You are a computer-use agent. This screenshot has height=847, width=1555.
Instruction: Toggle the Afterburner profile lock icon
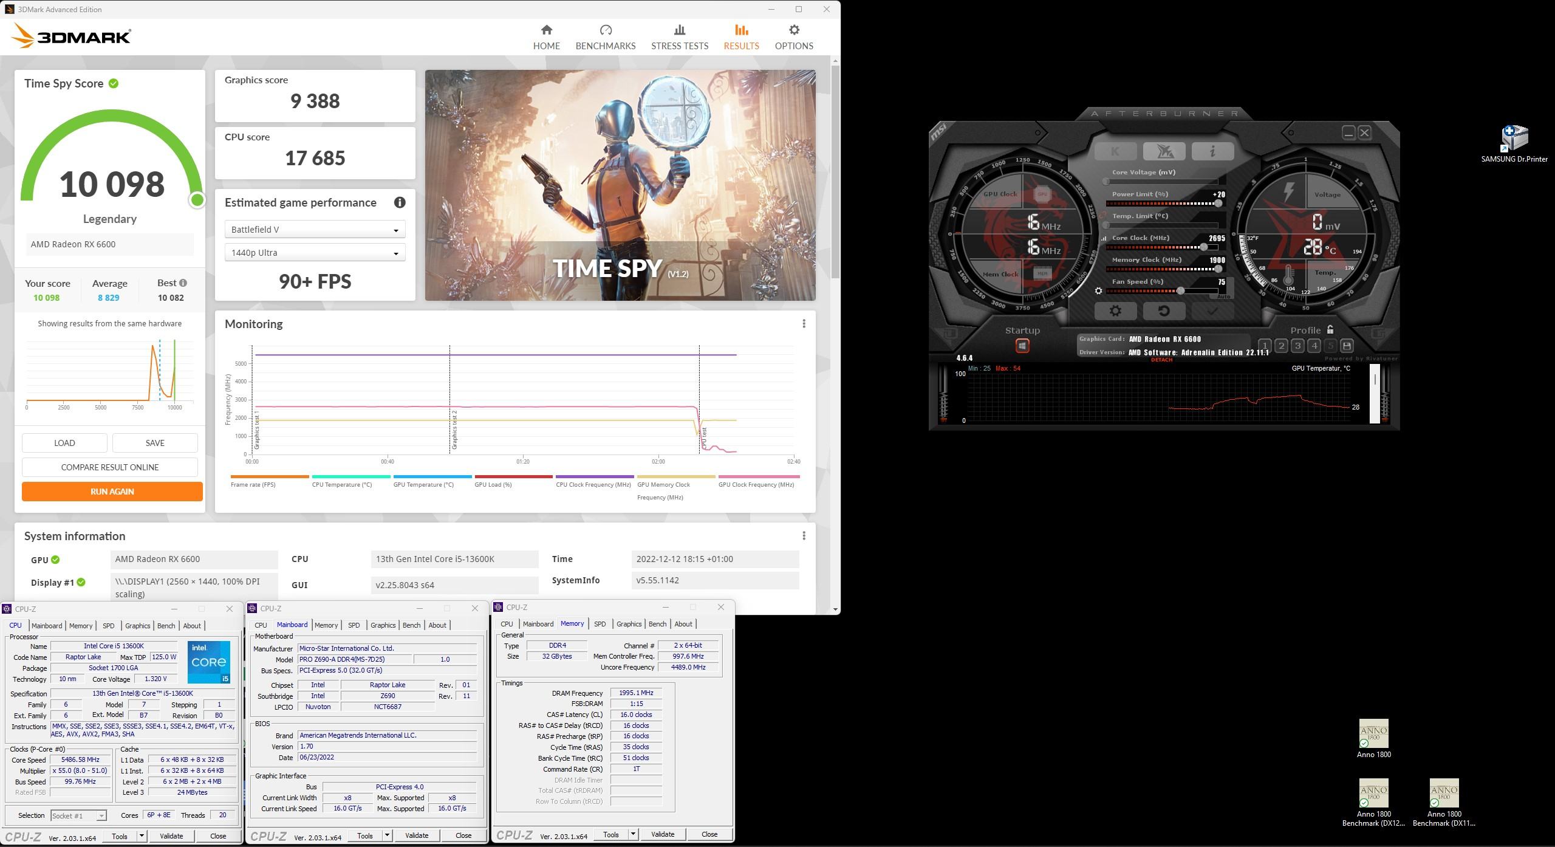pyautogui.click(x=1330, y=329)
